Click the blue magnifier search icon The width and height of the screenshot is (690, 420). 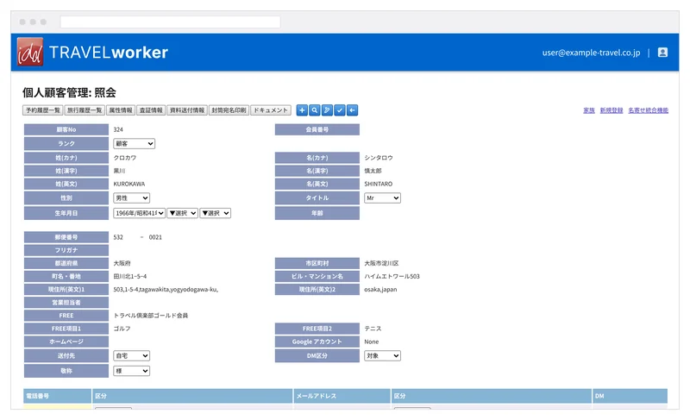coord(314,110)
